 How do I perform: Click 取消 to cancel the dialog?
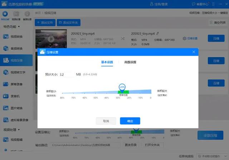(x=106, y=121)
